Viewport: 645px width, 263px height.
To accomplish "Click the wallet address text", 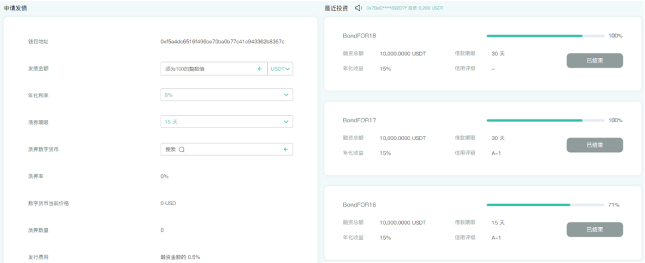I will 222,42.
